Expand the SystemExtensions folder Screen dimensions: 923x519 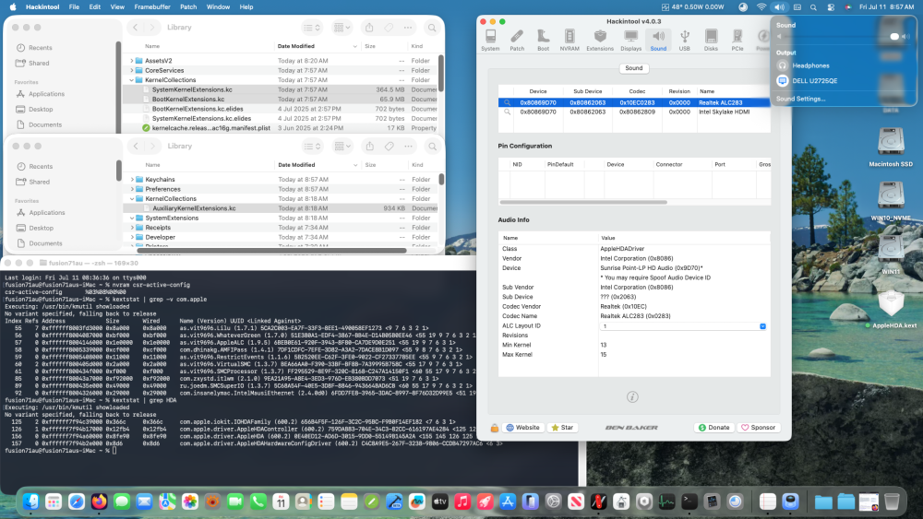pyautogui.click(x=132, y=218)
